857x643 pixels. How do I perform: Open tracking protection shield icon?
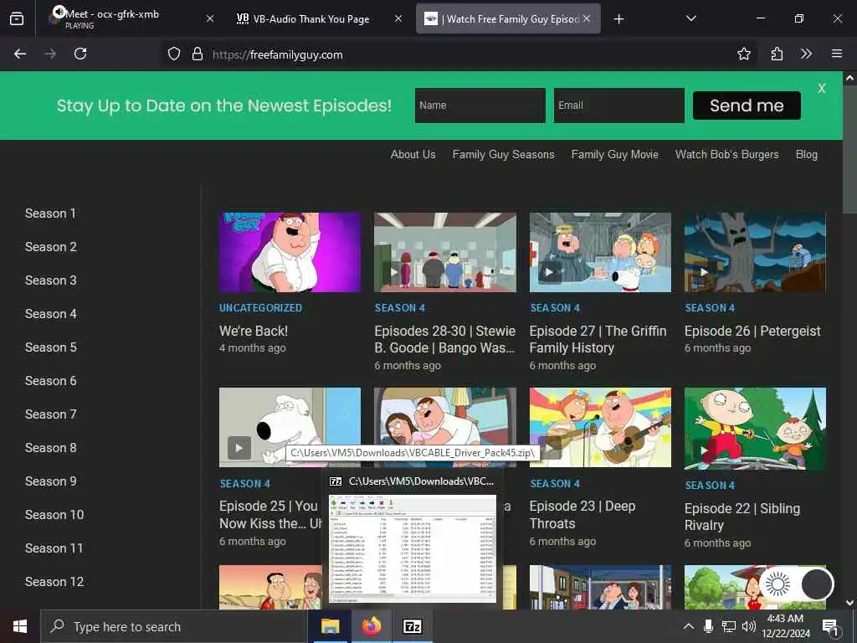(x=174, y=54)
